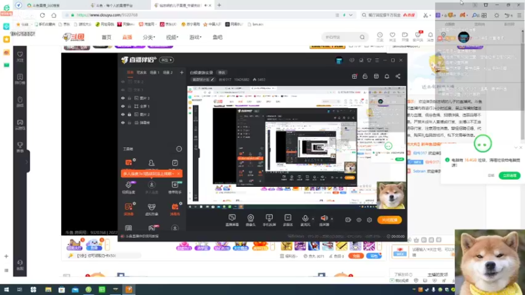This screenshot has width=525, height=295.
Task: Open screen capture source in broadcast toolbar
Action: pos(232,220)
